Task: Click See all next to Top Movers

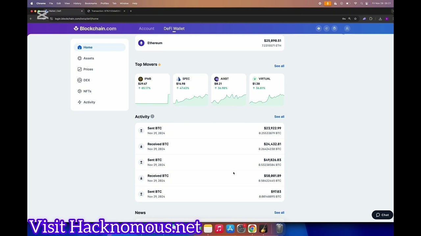Action: pos(279,66)
